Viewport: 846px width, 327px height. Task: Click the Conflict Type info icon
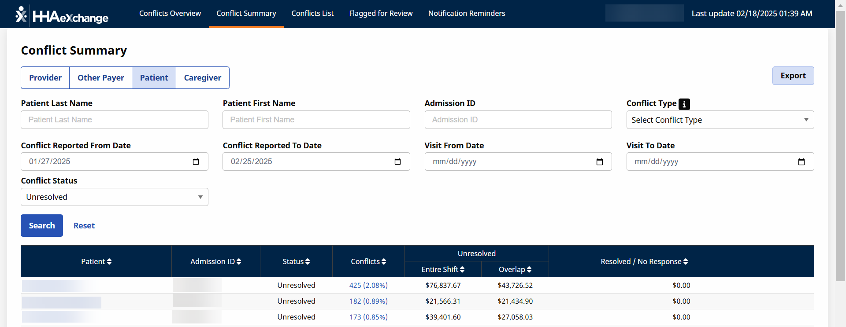(684, 104)
